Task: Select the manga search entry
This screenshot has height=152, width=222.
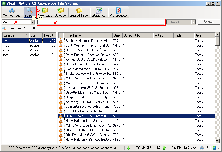Action: coord(29,50)
